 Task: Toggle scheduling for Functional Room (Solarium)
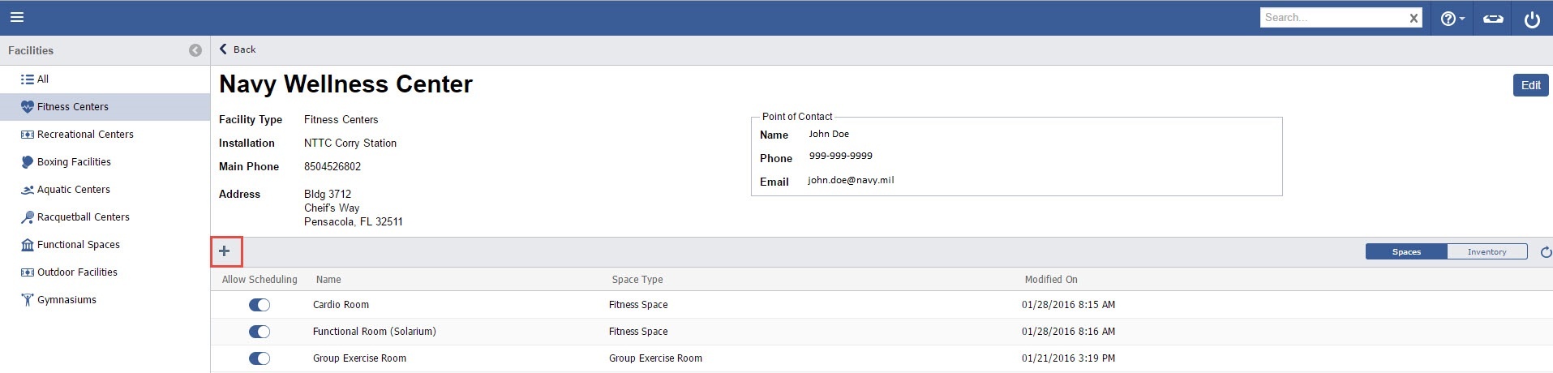[260, 332]
